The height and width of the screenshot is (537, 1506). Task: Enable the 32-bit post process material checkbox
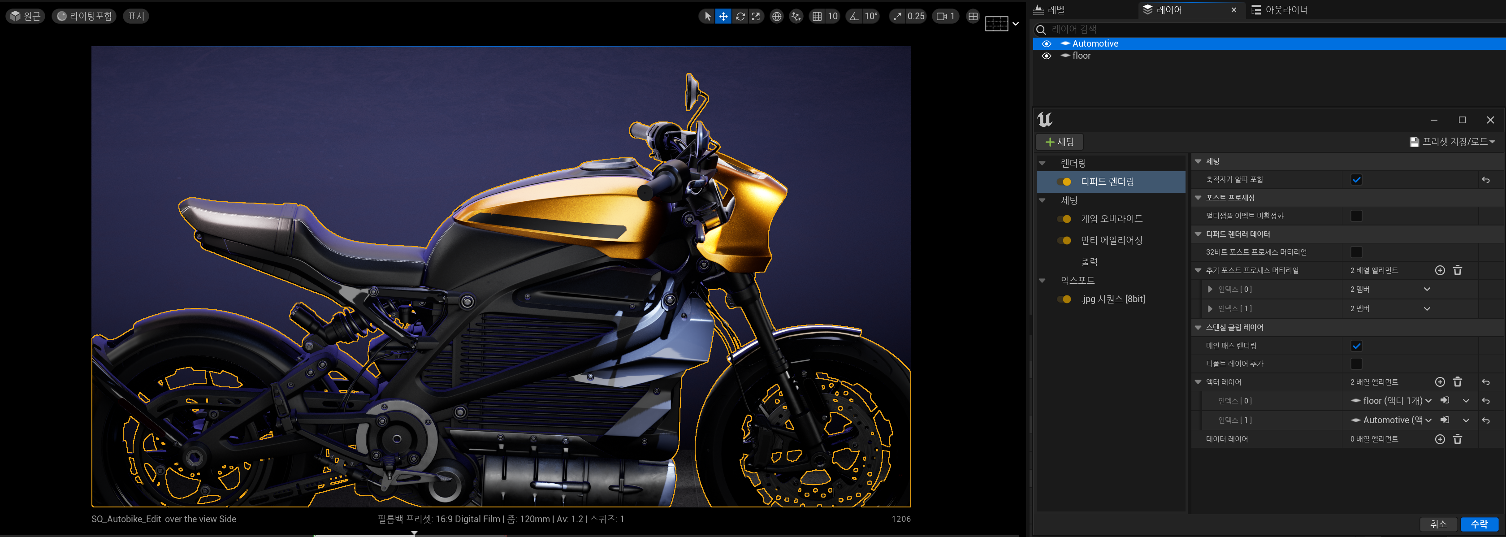[x=1356, y=252]
